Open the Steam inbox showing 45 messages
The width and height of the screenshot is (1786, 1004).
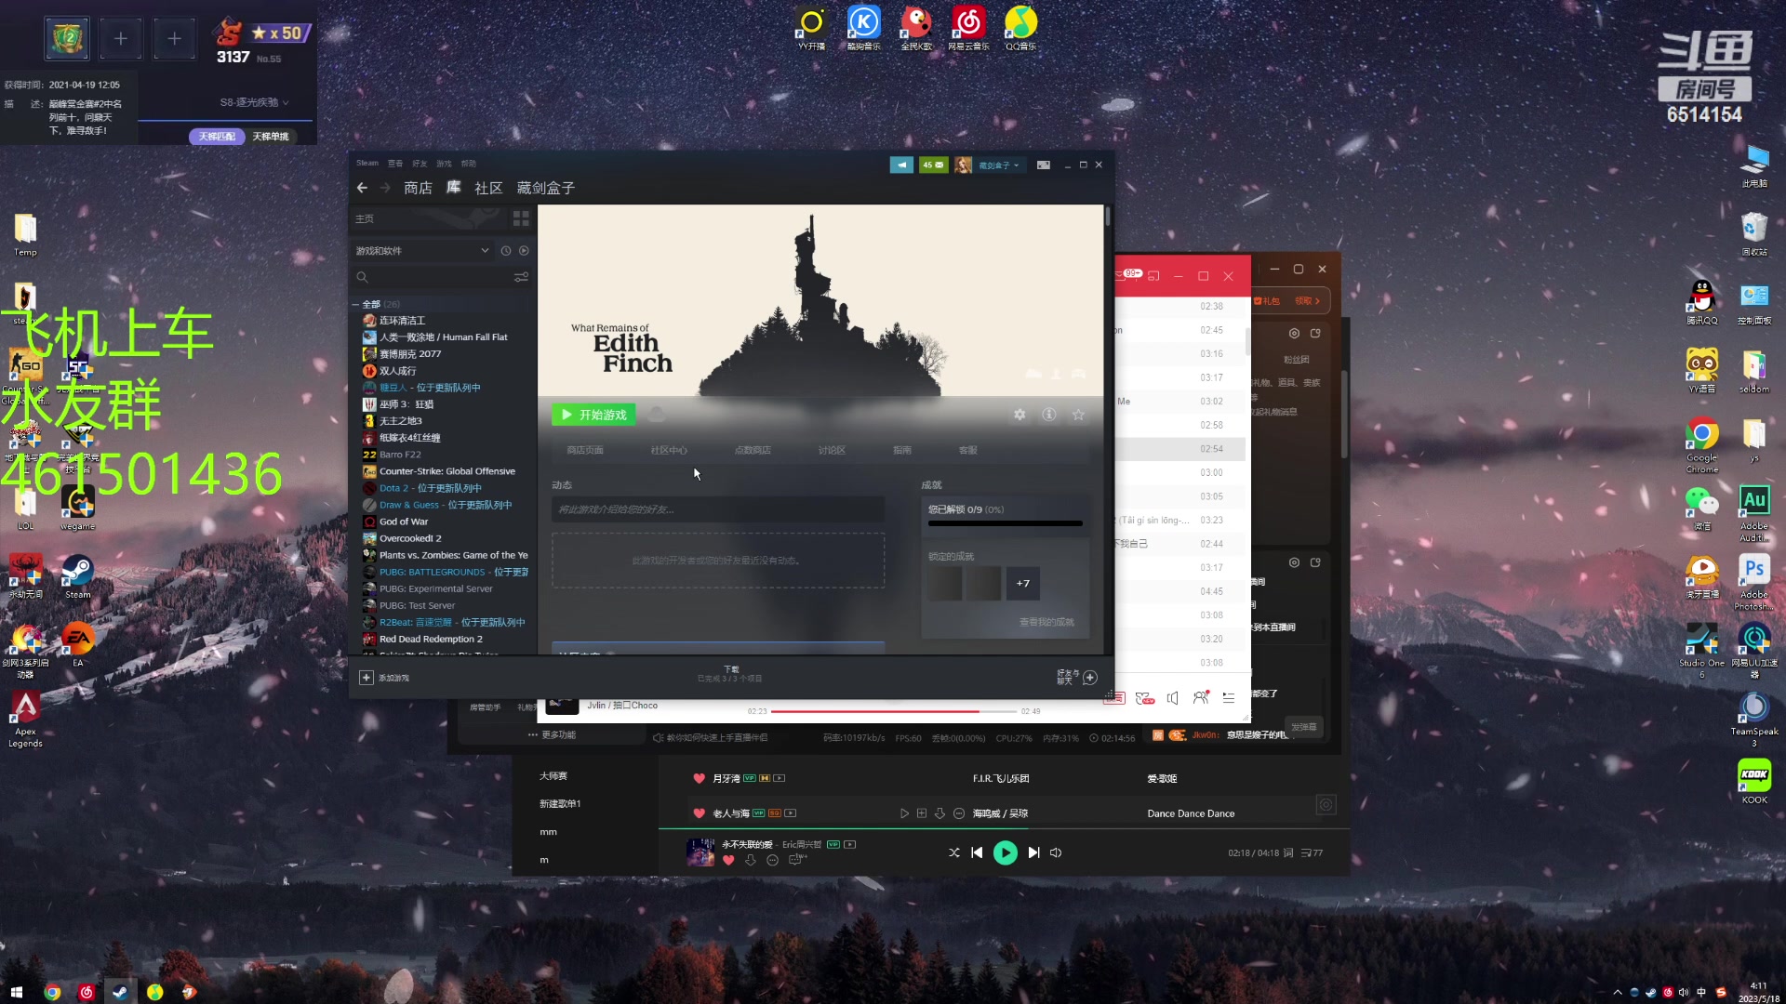coord(933,165)
